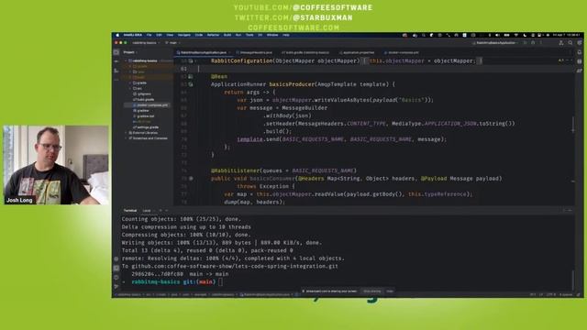
Task: Click gutter icon beside basicsConsumer method
Action: 191,179
